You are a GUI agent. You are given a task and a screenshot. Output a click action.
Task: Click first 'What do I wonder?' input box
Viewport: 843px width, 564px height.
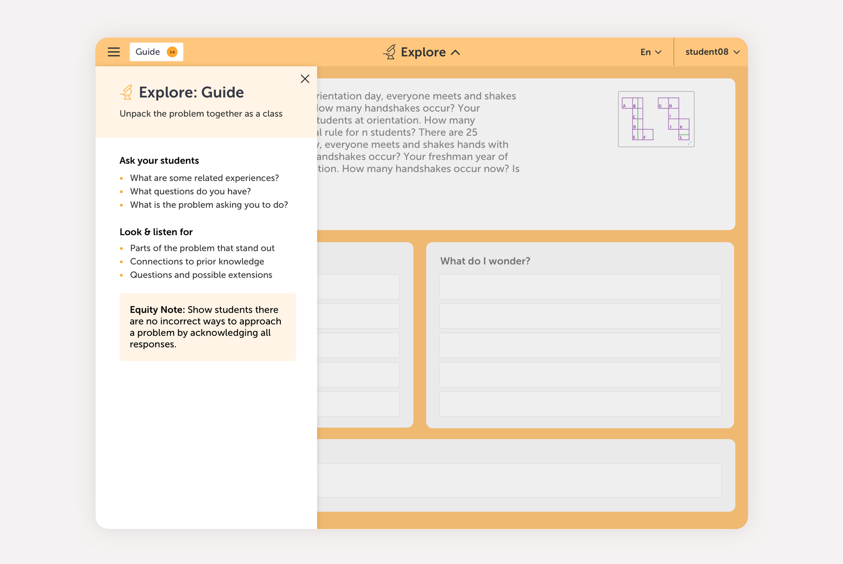pyautogui.click(x=580, y=287)
